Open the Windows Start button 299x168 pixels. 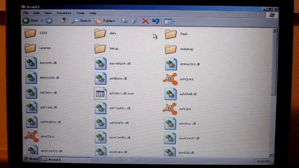point(31,159)
